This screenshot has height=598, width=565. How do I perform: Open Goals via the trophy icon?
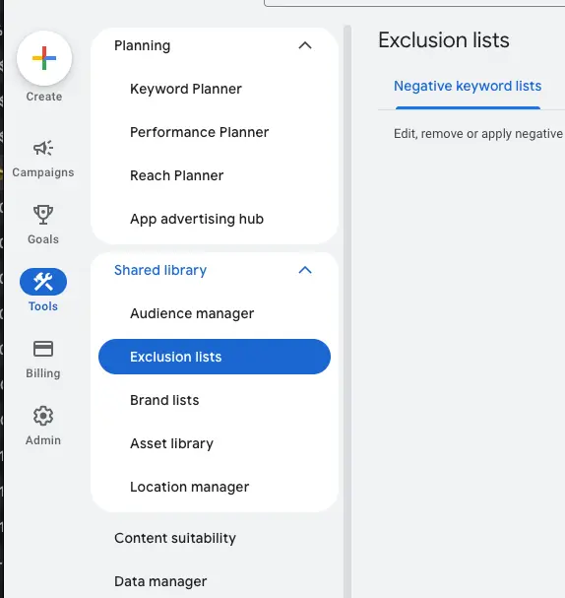43,215
